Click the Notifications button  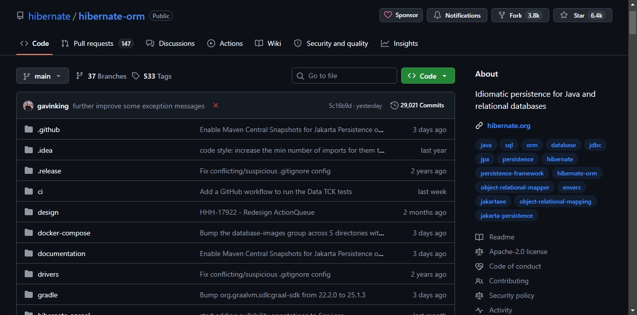coord(457,15)
